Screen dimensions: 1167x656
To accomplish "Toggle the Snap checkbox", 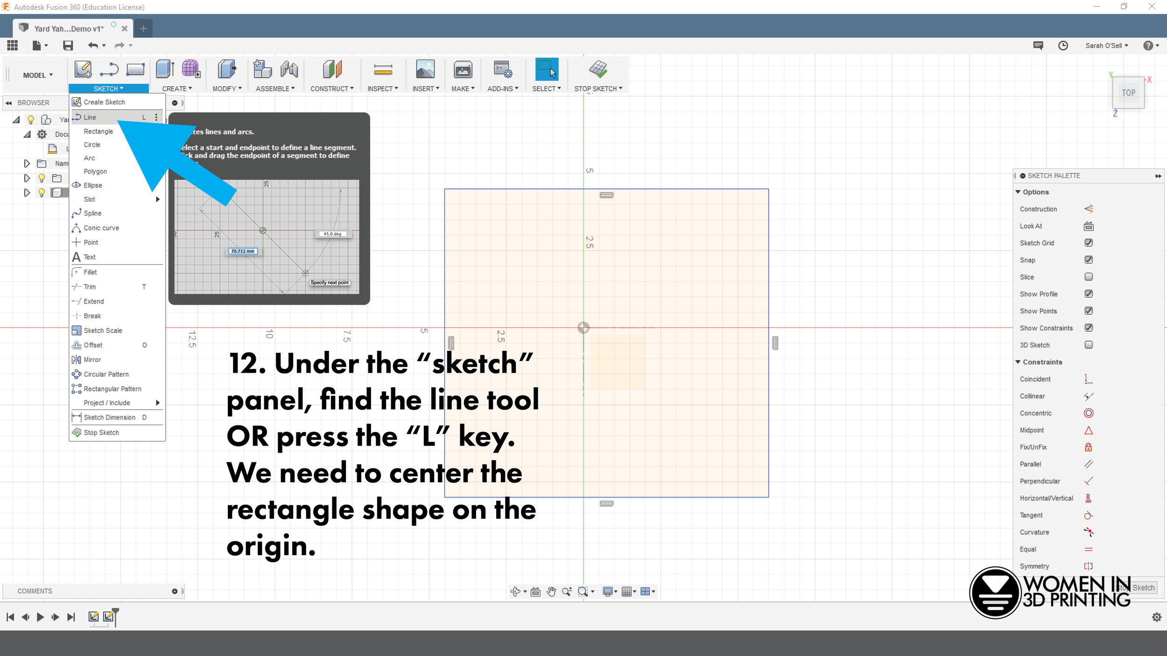I will 1089,260.
